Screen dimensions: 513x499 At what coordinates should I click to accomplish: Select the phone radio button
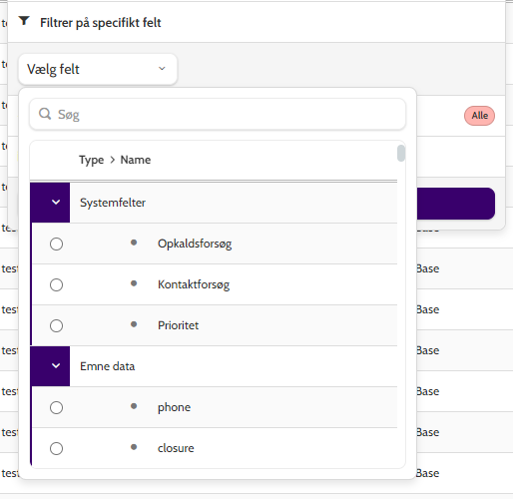(x=56, y=407)
